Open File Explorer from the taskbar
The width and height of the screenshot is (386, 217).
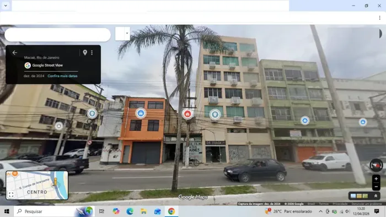143,211
